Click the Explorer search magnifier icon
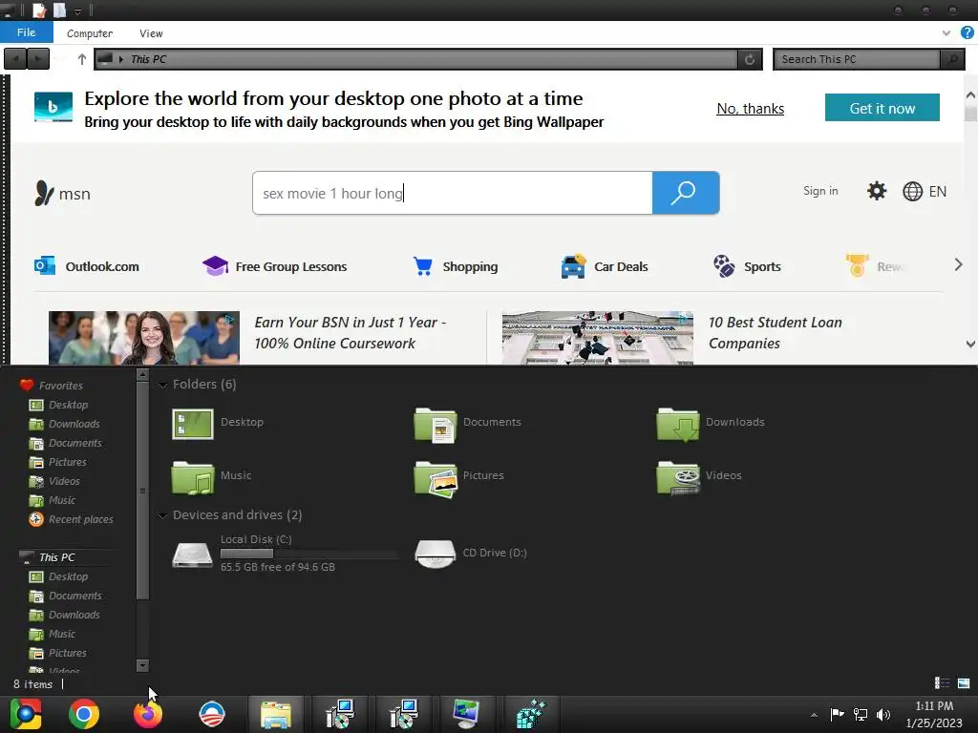 952,59
